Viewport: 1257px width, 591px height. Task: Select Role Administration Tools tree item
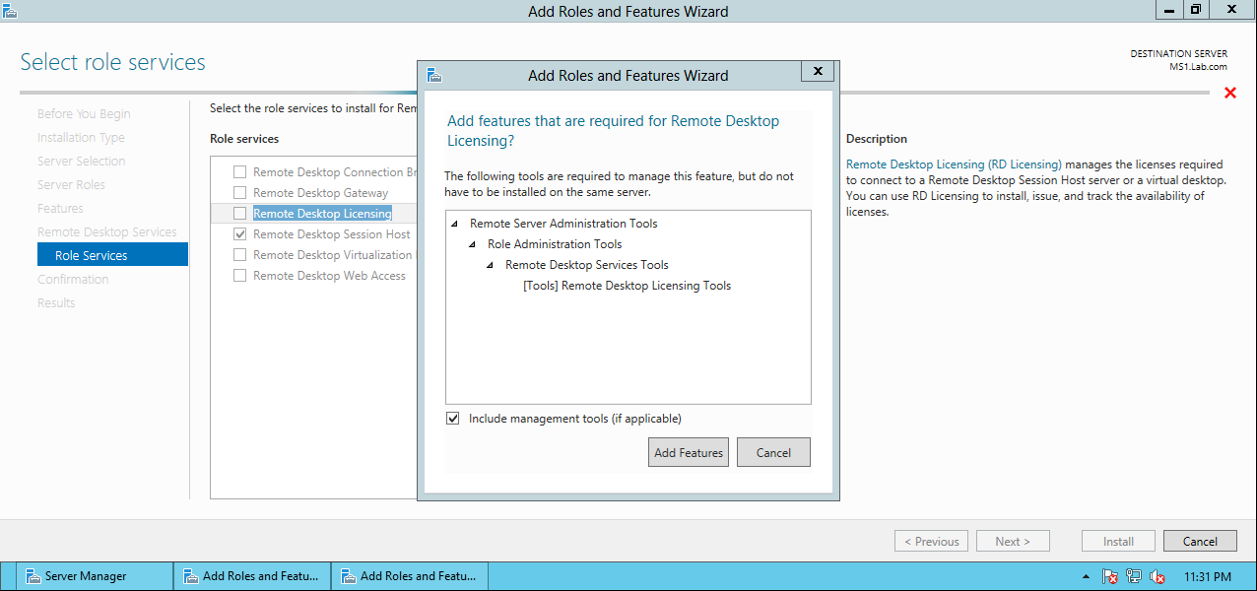[x=555, y=244]
